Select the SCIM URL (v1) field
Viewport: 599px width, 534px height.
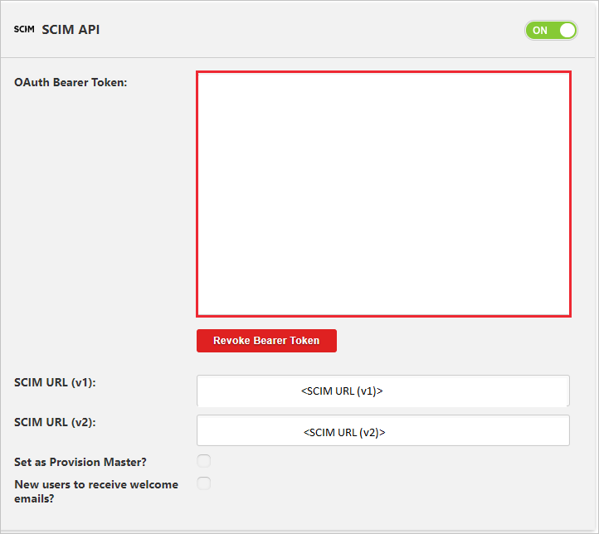[383, 391]
